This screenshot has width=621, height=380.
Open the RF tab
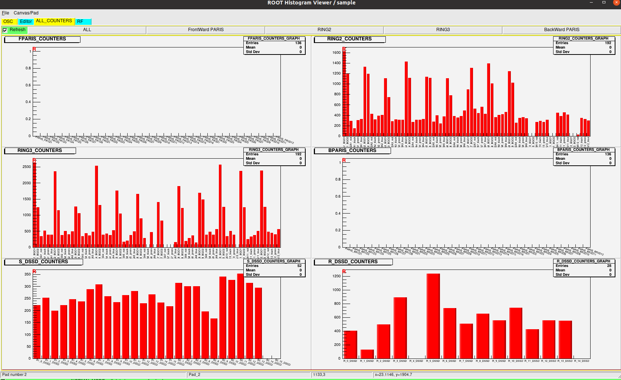point(82,22)
